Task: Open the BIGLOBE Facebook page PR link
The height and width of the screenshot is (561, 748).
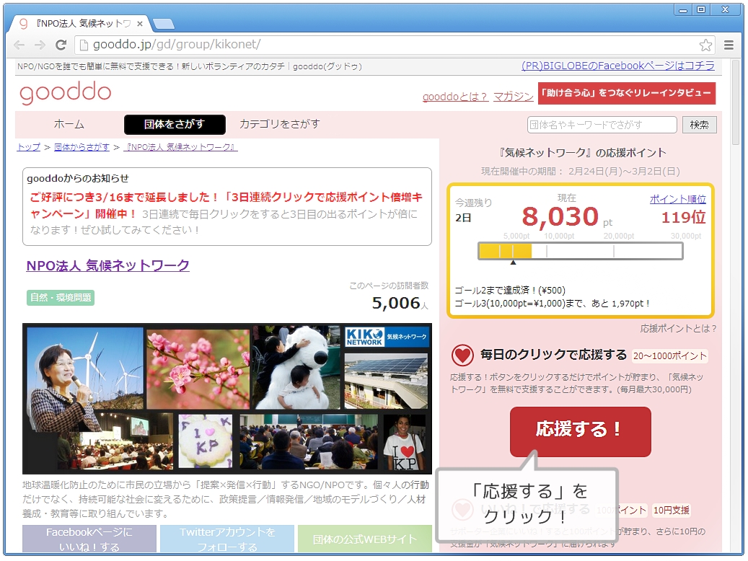Action: (x=617, y=66)
